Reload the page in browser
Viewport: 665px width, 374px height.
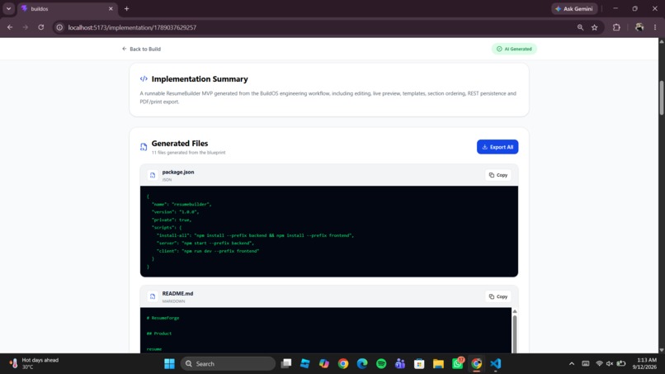[41, 27]
